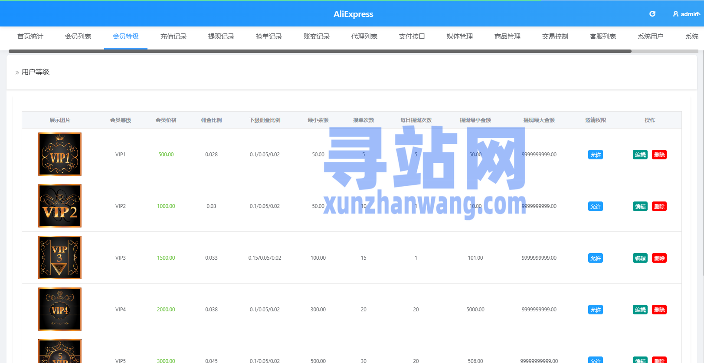Image resolution: width=704 pixels, height=363 pixels.
Task: Click VIP3 price 1500.00
Action: (x=166, y=258)
